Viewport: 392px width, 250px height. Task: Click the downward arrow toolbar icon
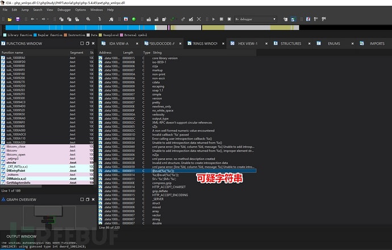[99, 19]
